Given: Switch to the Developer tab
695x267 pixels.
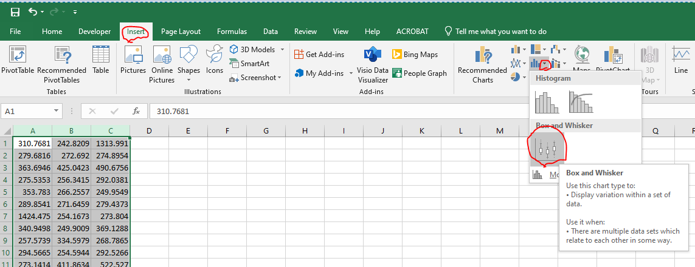Looking at the screenshot, I should (94, 32).
